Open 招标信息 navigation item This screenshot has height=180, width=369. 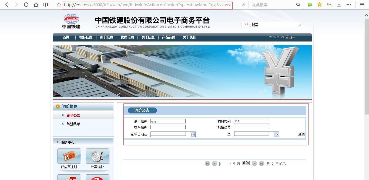pyautogui.click(x=86, y=37)
